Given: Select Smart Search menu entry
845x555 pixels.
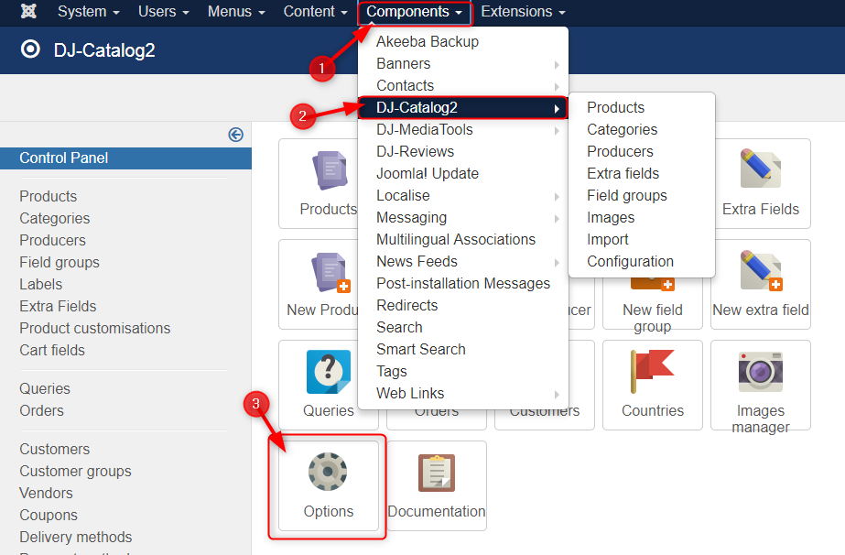Looking at the screenshot, I should [463, 350].
